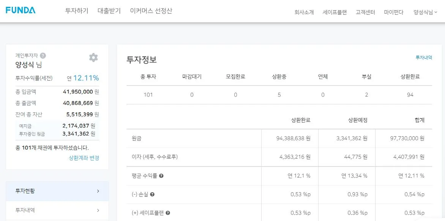Image resolution: width=445 pixels, height=221 pixels.
Task: Open 마이펀다 page
Action: tap(394, 12)
